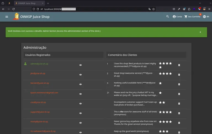The image size is (212, 134).
Task: Click the mc.safesearch@juice-sh.op email
Action: click(43, 131)
